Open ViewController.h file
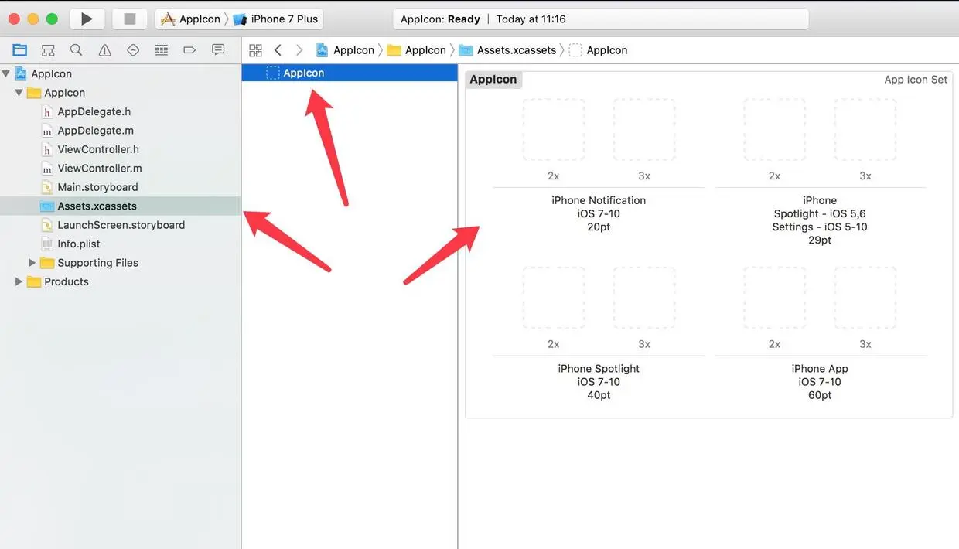The image size is (959, 549). (x=98, y=149)
